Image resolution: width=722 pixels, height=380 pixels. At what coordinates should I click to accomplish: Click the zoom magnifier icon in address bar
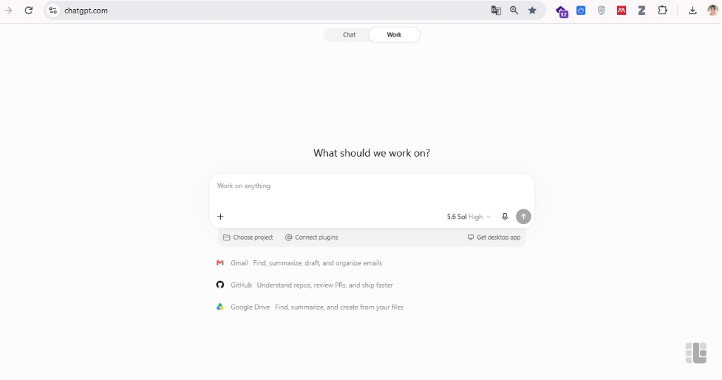click(x=514, y=10)
